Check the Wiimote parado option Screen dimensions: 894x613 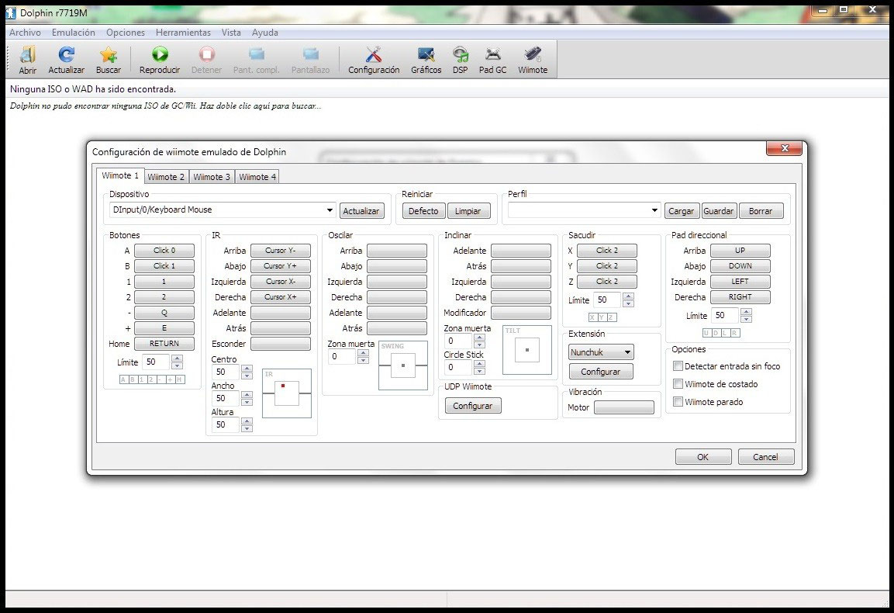[x=678, y=402]
